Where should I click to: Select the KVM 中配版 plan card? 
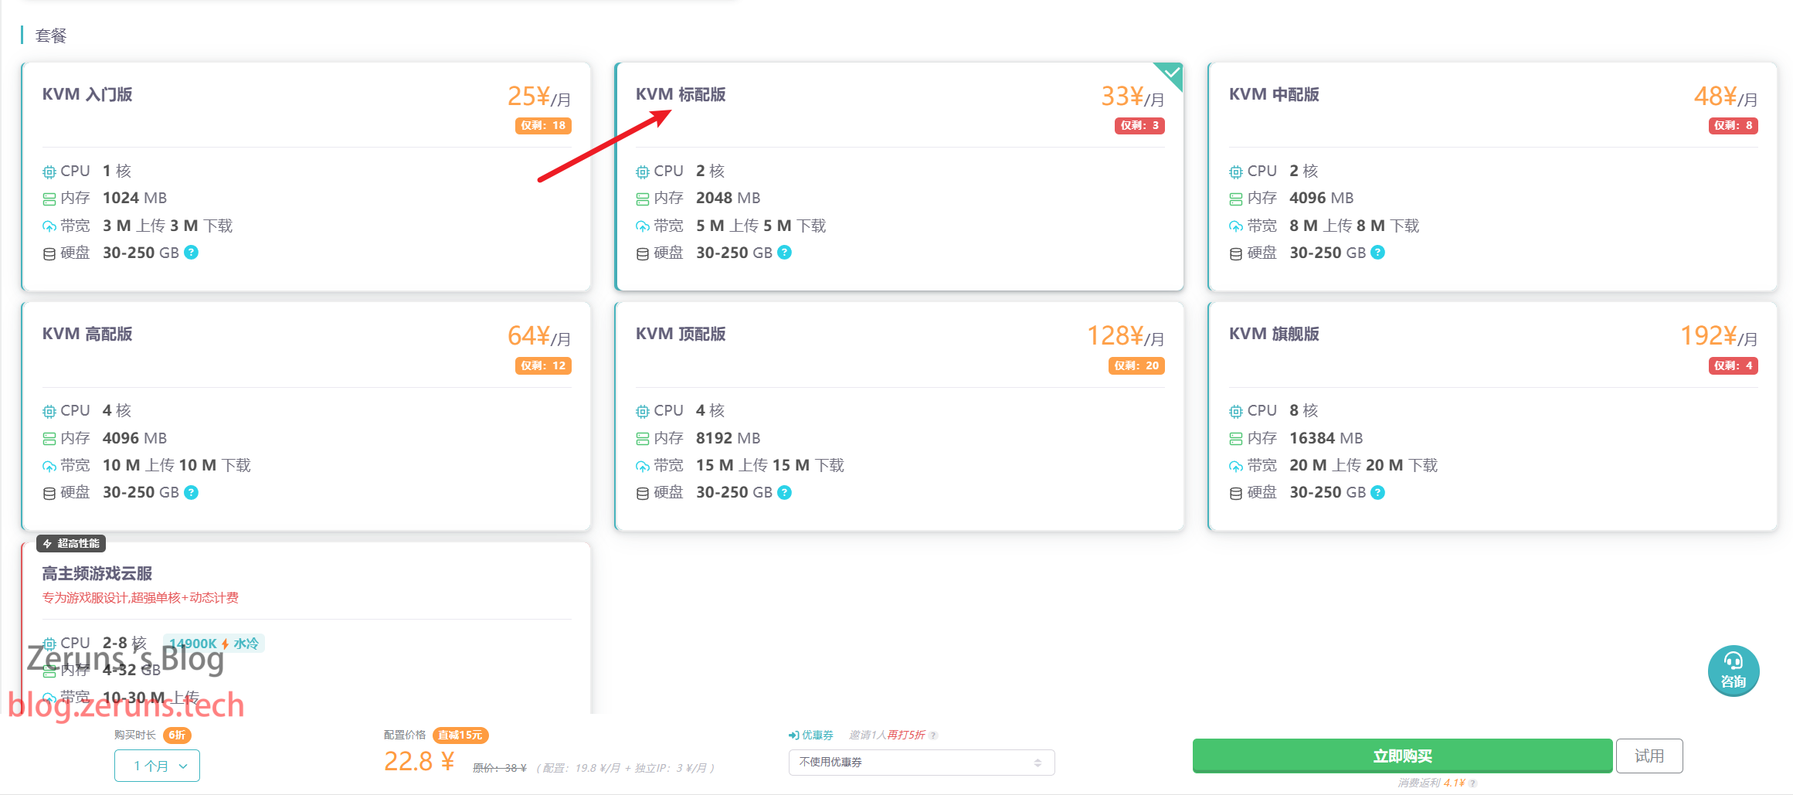click(x=1492, y=177)
